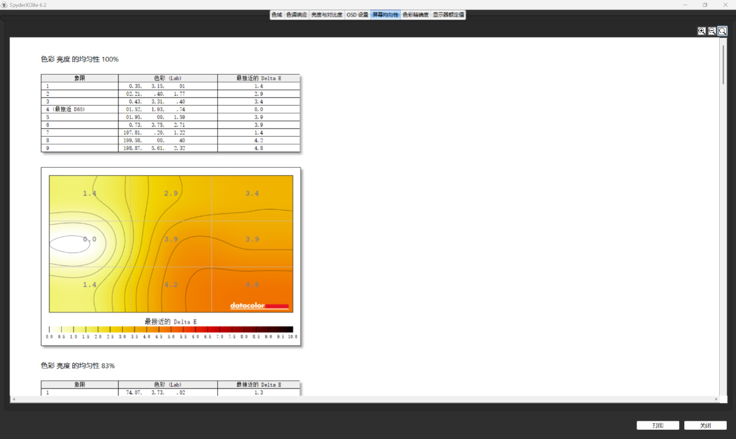Viewport: 736px width, 439px height.
Task: Select the OSD 设置 tab
Action: (x=357, y=15)
